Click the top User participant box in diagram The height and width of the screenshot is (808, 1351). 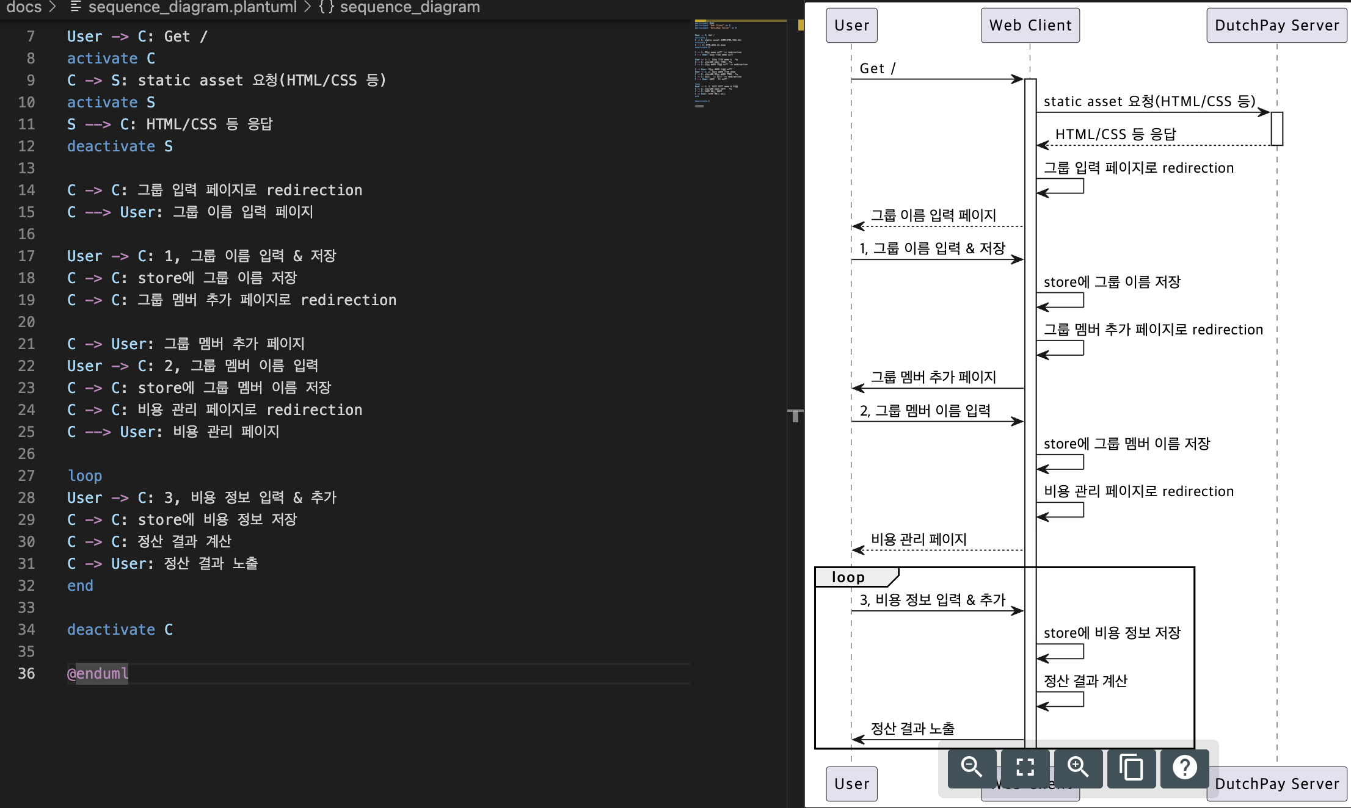[851, 25]
